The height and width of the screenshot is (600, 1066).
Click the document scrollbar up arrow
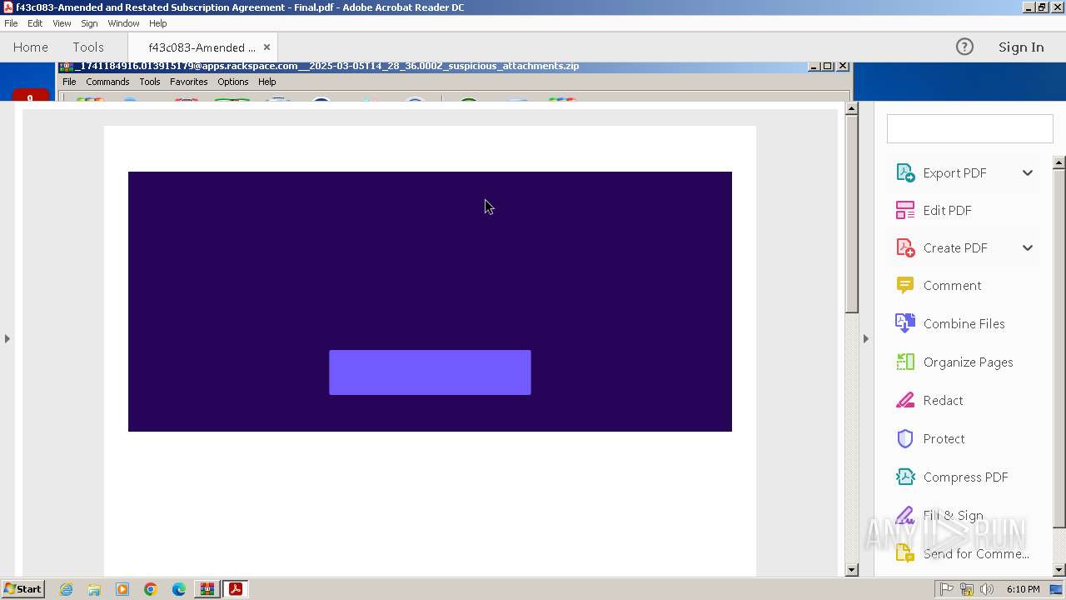(x=851, y=108)
